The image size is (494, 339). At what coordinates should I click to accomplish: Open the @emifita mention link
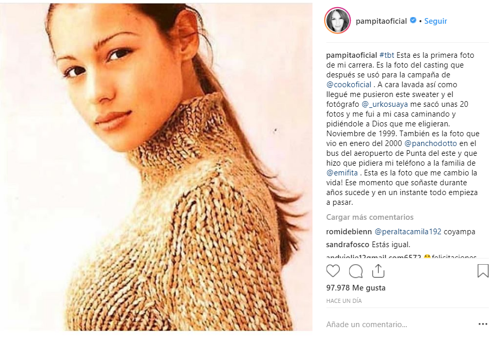(x=342, y=173)
